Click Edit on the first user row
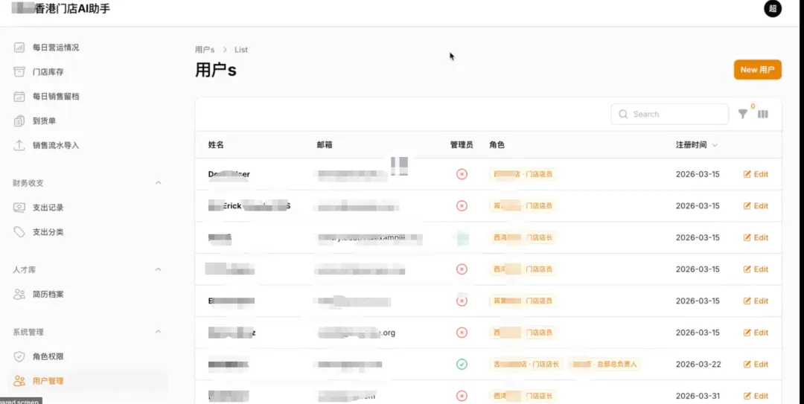804x404 pixels. point(756,174)
